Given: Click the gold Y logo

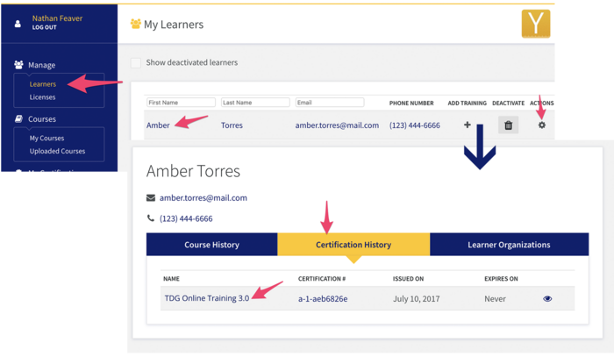Looking at the screenshot, I should coord(536,24).
